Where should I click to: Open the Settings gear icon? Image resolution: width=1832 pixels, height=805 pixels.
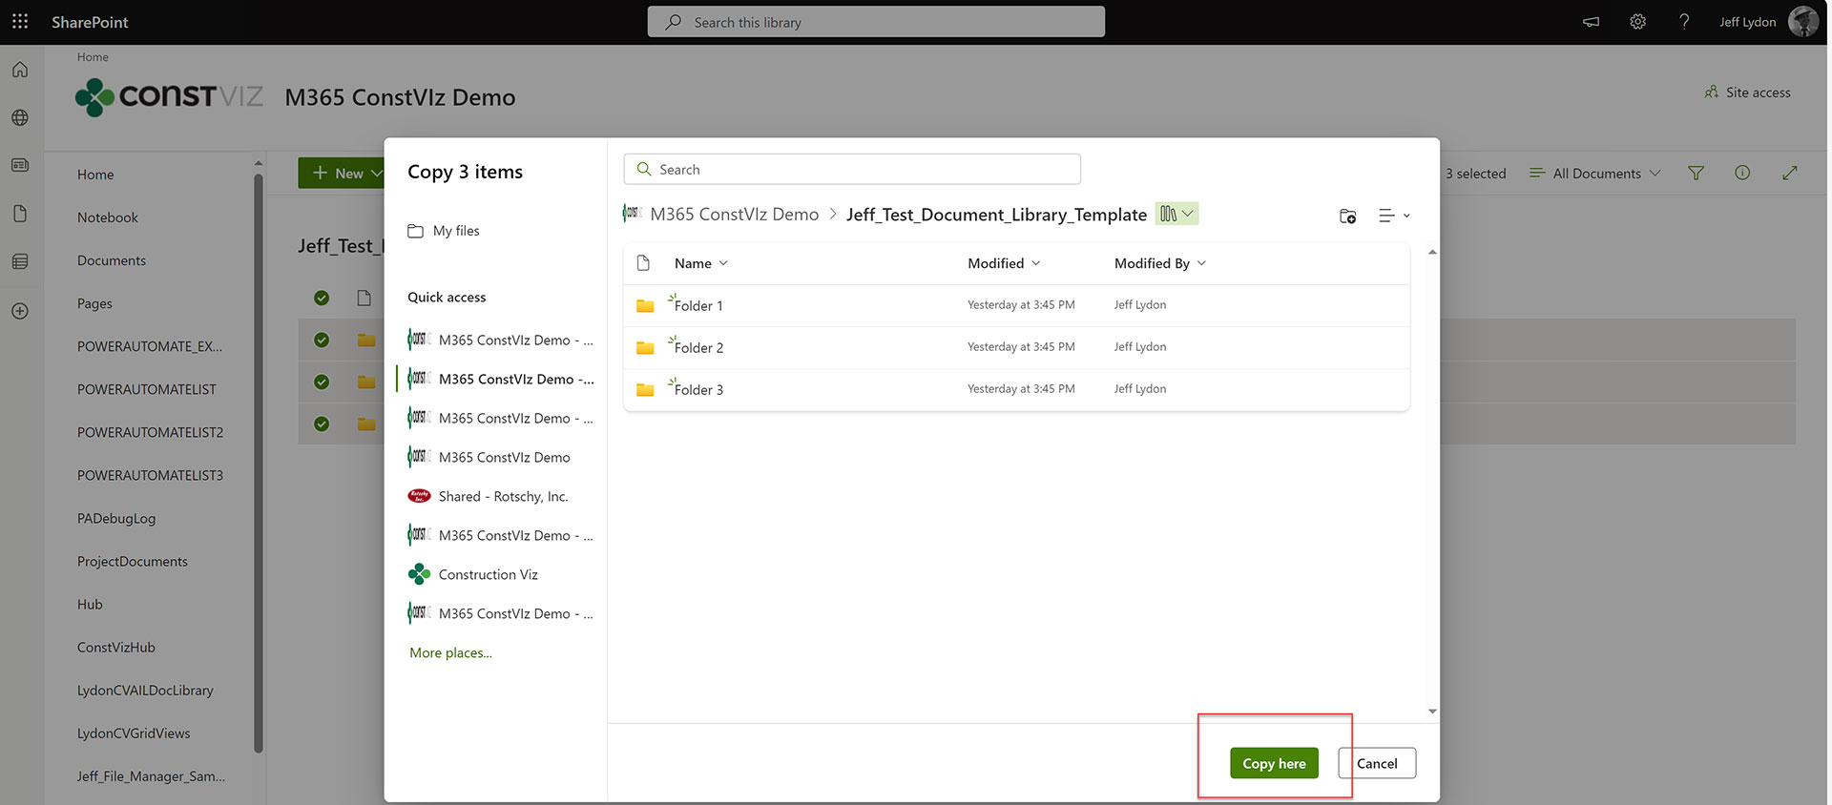click(x=1637, y=21)
